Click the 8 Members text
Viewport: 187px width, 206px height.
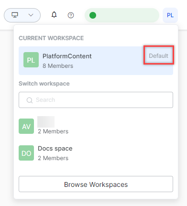(x=58, y=66)
